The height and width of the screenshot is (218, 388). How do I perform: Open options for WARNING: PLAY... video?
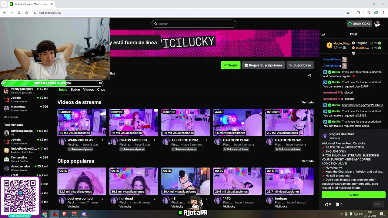pyautogui.click(x=102, y=140)
